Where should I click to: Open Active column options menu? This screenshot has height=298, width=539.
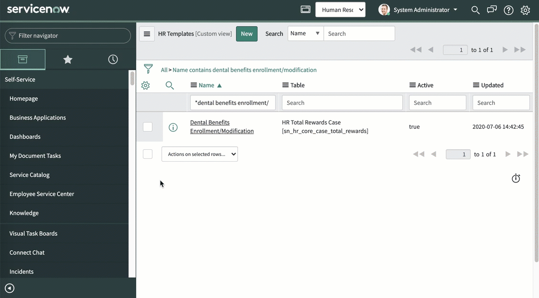coord(412,85)
